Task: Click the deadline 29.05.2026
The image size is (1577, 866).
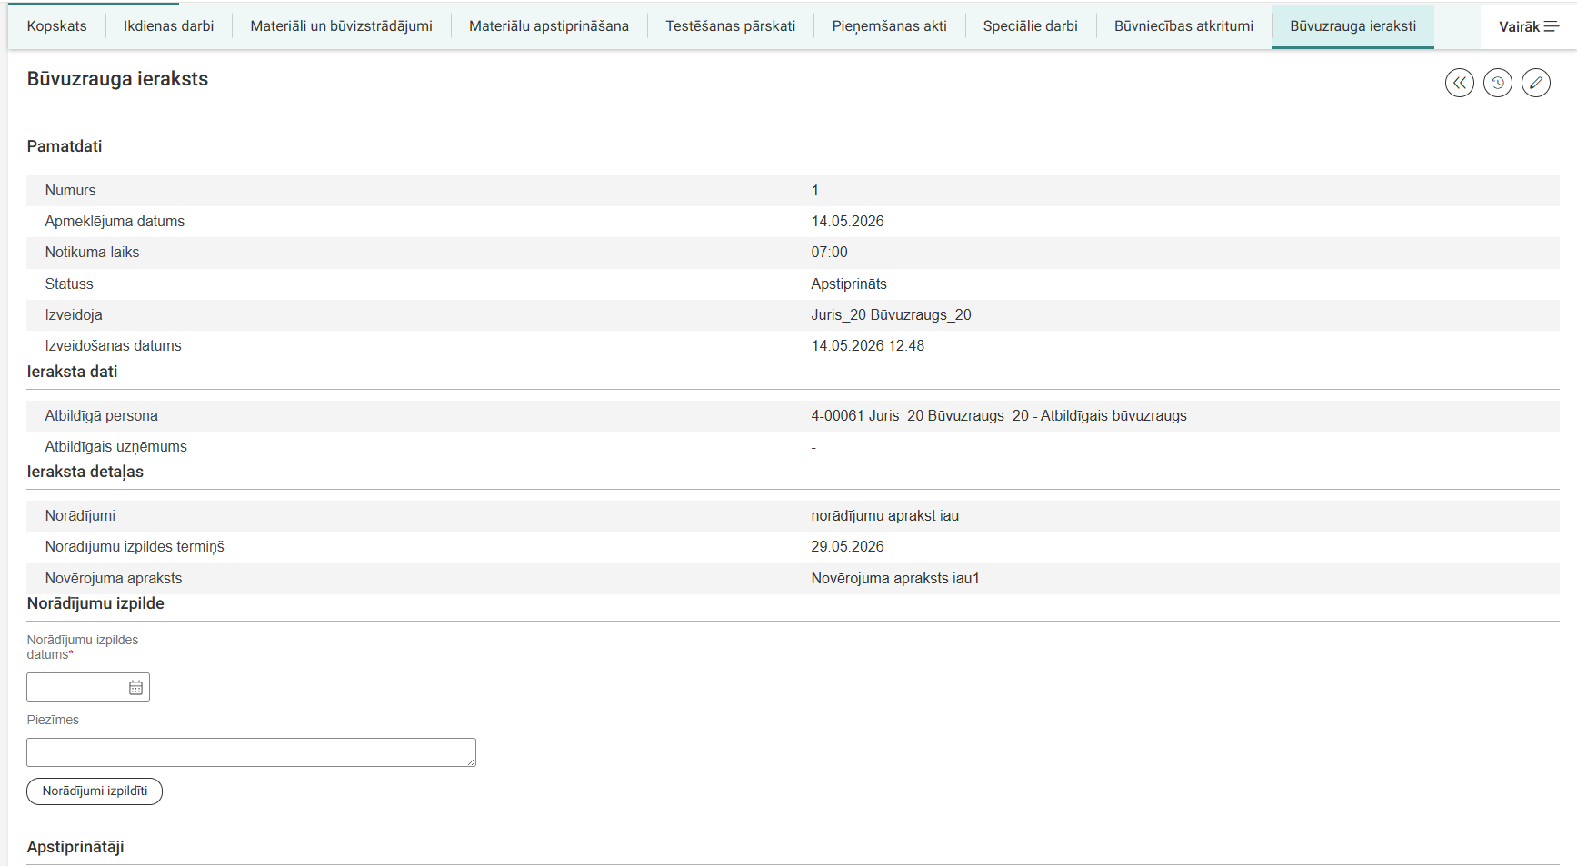Action: [x=847, y=547]
